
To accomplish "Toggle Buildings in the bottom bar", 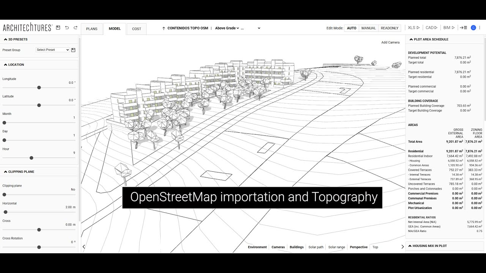I will 297,247.
